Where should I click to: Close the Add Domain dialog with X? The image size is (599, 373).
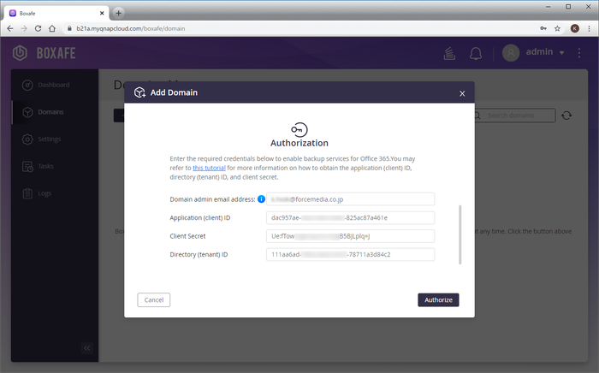click(x=462, y=93)
